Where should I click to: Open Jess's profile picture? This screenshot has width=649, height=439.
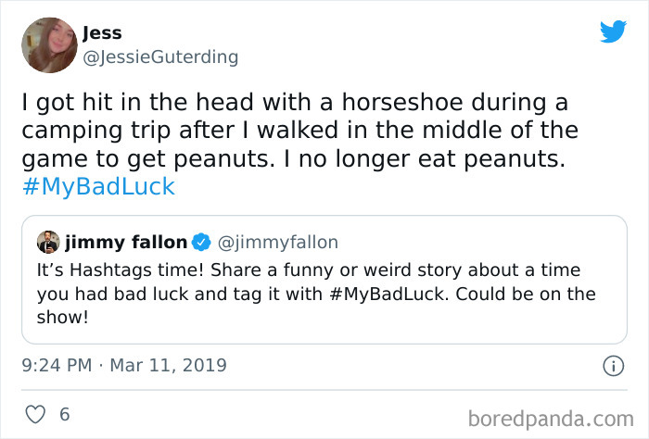tap(48, 44)
